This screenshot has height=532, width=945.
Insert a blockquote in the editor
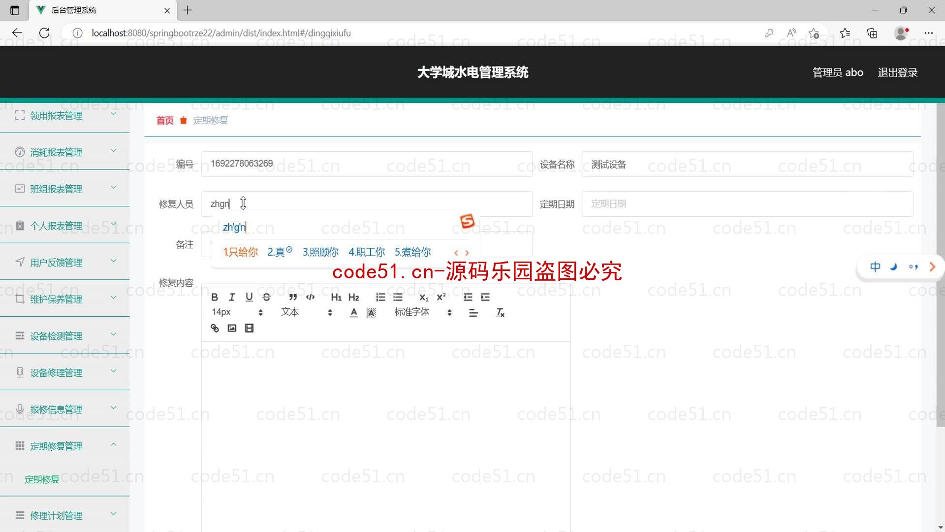(x=293, y=297)
